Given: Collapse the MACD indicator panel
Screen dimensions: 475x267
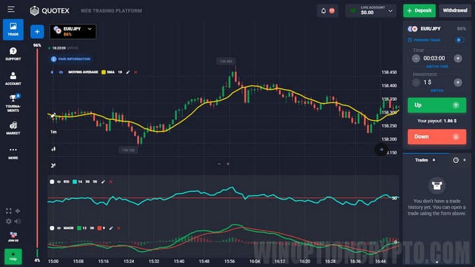Looking at the screenshot, I should [x=52, y=228].
